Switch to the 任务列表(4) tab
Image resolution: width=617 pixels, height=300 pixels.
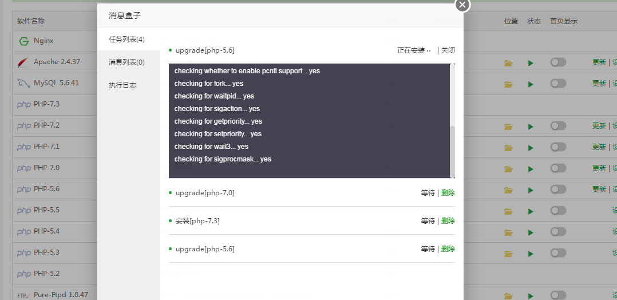point(129,40)
